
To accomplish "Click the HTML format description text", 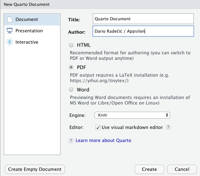I will [130, 56].
